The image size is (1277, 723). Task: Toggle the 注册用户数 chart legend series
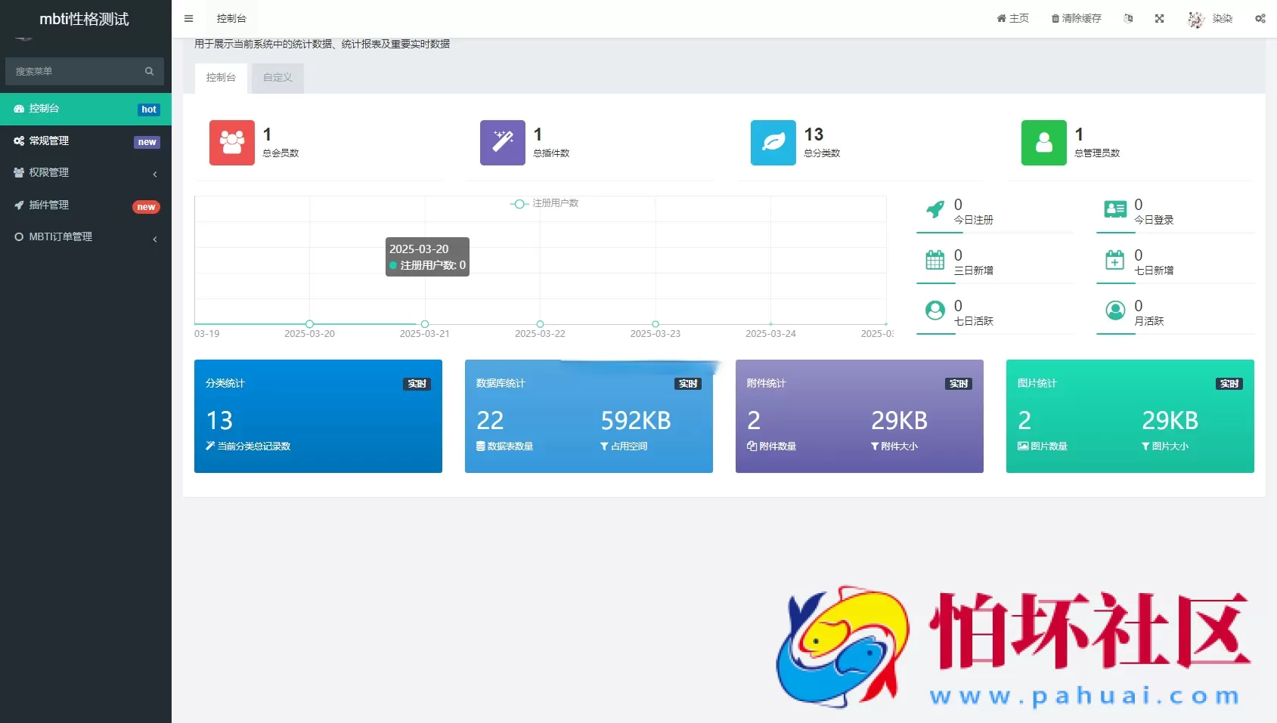click(544, 203)
